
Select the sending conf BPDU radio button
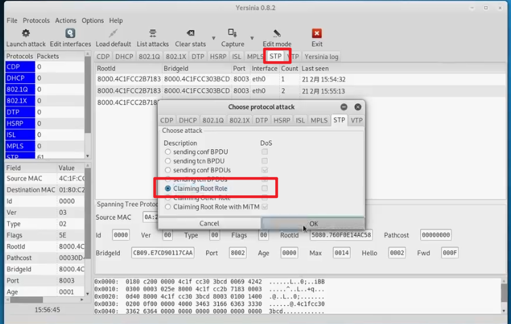[x=168, y=152]
